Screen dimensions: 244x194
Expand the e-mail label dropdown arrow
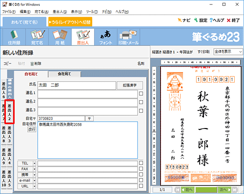[34, 180]
